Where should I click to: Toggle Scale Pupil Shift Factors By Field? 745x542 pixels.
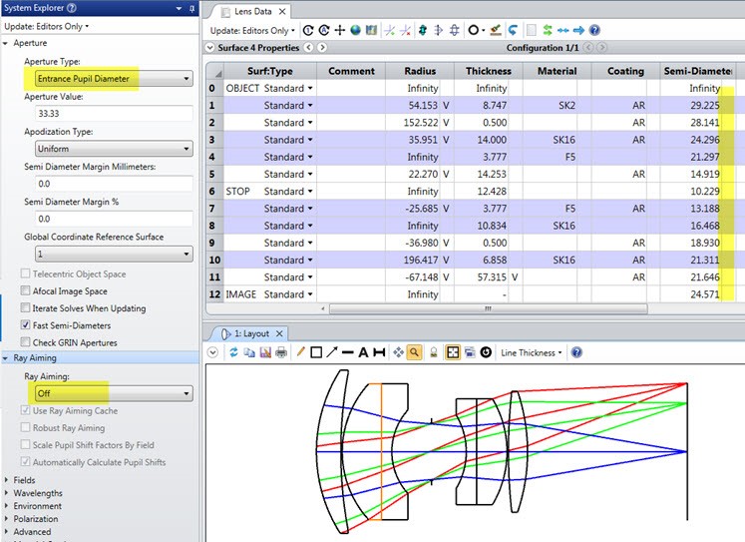pyautogui.click(x=25, y=444)
